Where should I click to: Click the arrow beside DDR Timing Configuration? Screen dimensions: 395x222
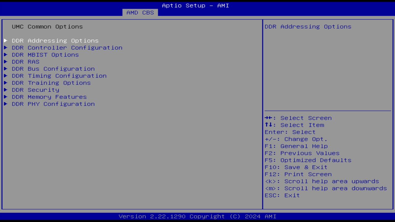(x=6, y=76)
